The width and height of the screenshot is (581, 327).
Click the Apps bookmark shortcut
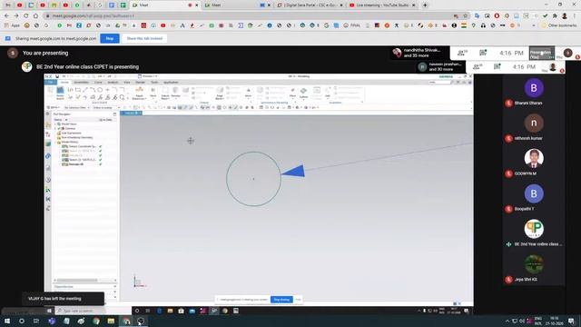[x=12, y=25]
